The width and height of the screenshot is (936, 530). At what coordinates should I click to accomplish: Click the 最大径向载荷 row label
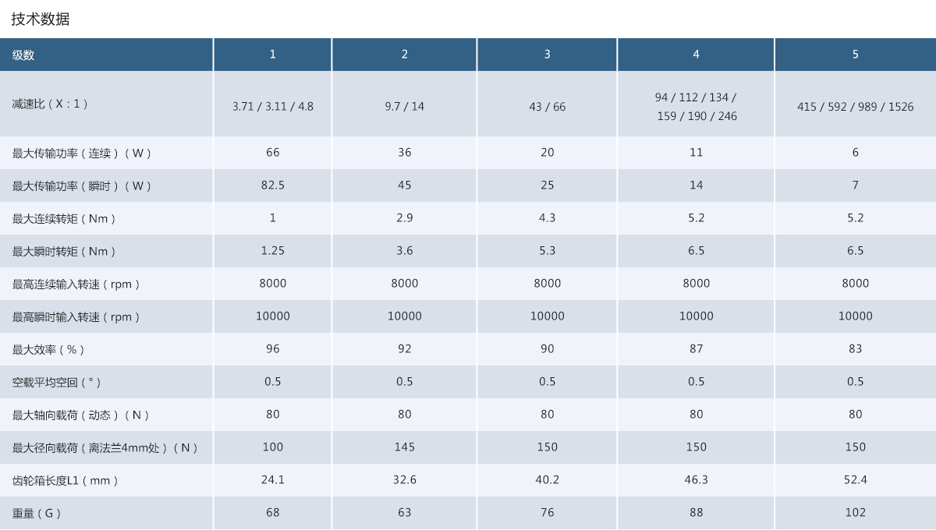tap(105, 448)
